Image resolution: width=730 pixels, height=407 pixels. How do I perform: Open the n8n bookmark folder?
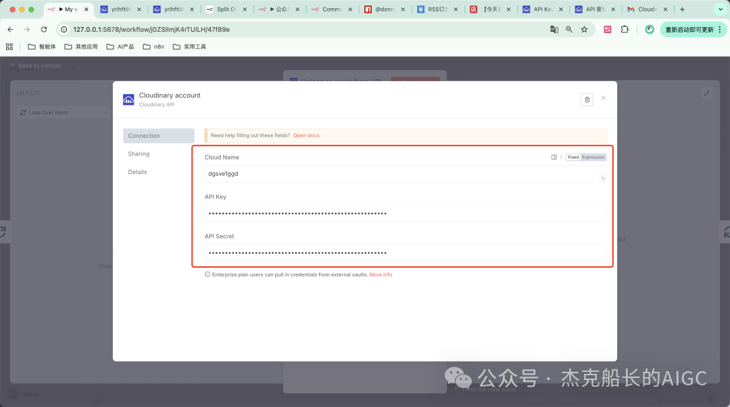coord(153,47)
